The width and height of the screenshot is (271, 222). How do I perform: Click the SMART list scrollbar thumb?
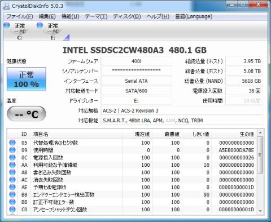tap(260, 155)
